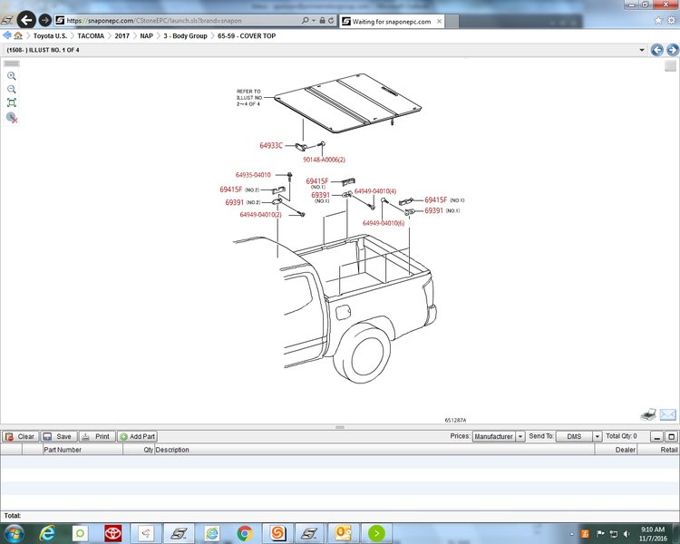This screenshot has width=680, height=544.
Task: Click part callout 64949-04010(6)
Action: pos(384,223)
